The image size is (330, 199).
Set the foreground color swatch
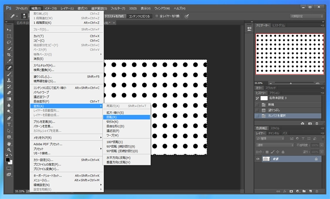click(x=8, y=160)
